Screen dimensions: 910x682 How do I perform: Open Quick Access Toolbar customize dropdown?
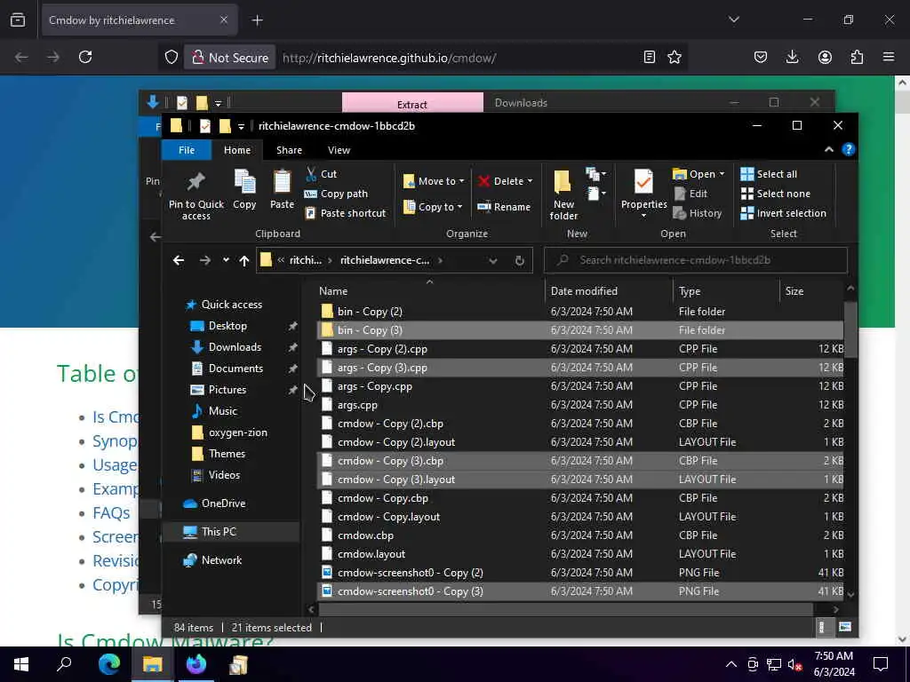(241, 126)
